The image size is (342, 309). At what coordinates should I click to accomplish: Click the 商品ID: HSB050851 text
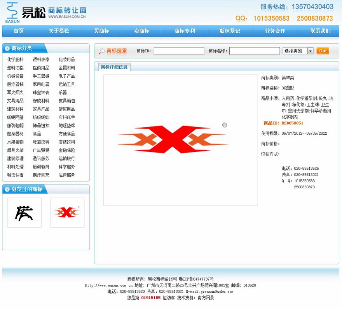pos(283,123)
